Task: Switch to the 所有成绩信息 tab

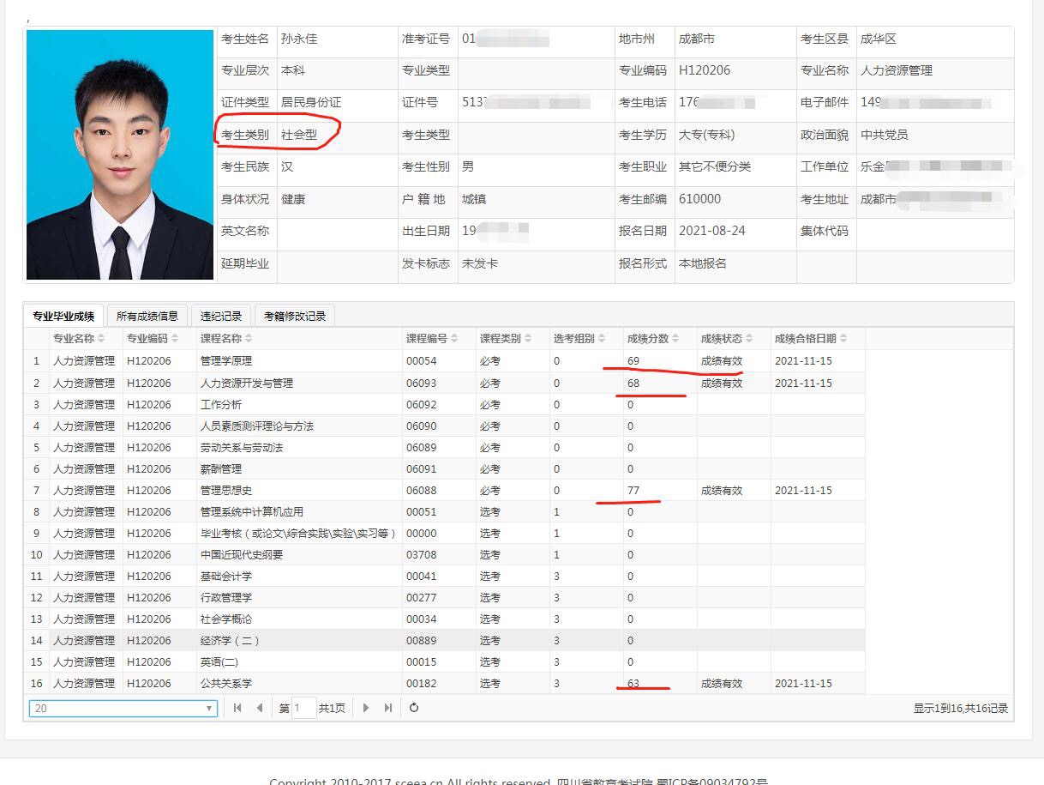Action: pyautogui.click(x=147, y=316)
